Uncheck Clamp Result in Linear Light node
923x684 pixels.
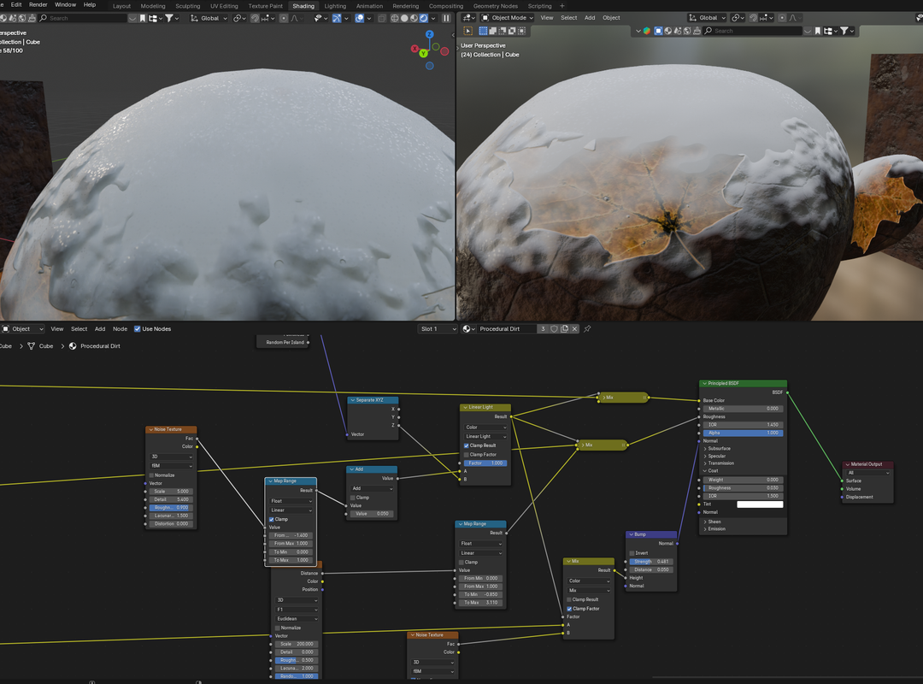(x=467, y=445)
